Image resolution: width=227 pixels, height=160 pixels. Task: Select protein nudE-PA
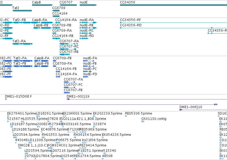(x=90, y=58)
